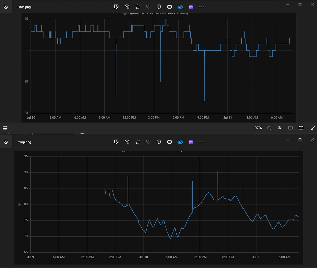The image size is (317, 268).
Task: Click the 97% zoom level indicator
Action: (258, 128)
